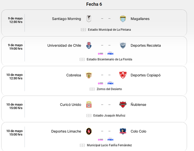The height and width of the screenshot is (151, 194).
Task: Select the Colo Colo team name
Action: (x=138, y=131)
